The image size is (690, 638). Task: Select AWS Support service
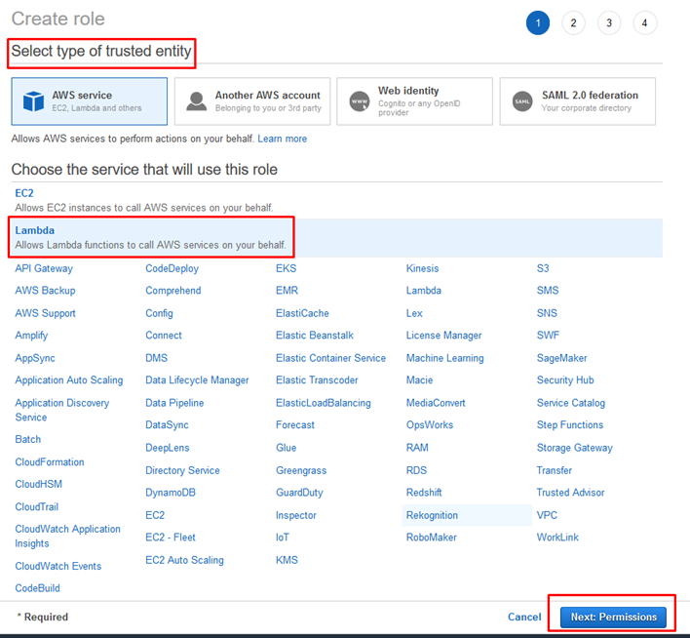pos(46,313)
